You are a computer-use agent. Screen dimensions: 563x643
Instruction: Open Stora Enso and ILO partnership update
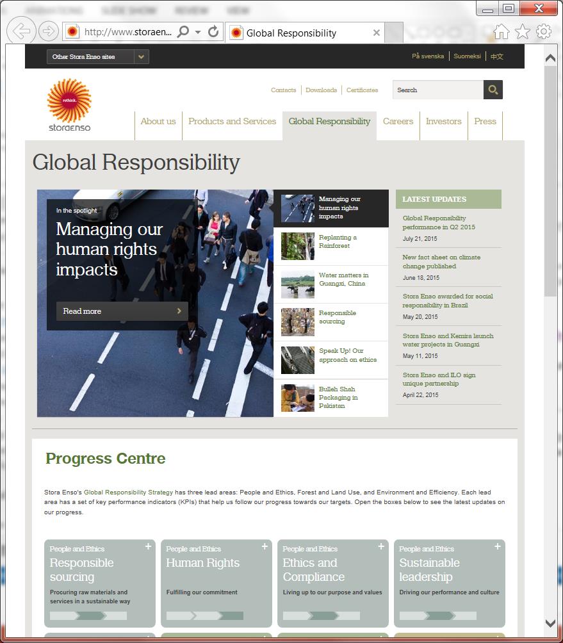[439, 379]
